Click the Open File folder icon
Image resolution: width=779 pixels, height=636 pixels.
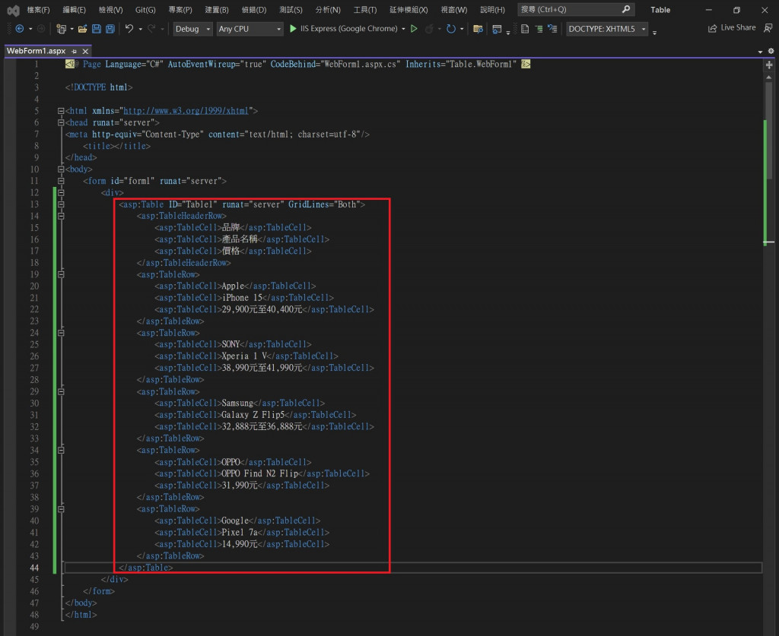(82, 29)
